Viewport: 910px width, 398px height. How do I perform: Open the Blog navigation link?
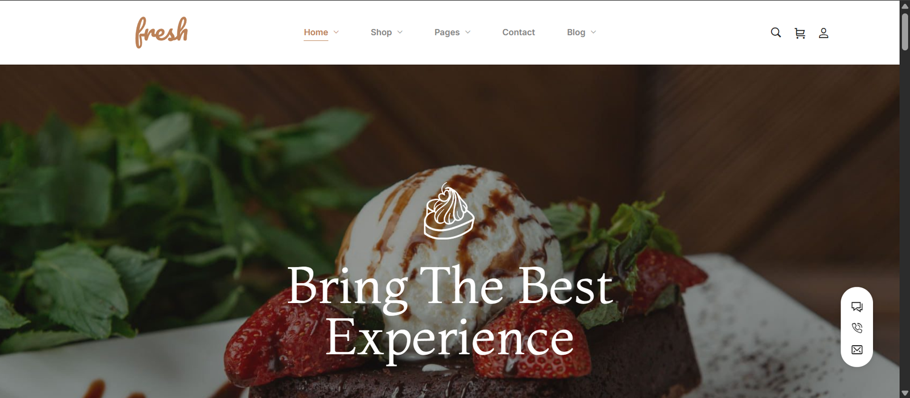[576, 32]
